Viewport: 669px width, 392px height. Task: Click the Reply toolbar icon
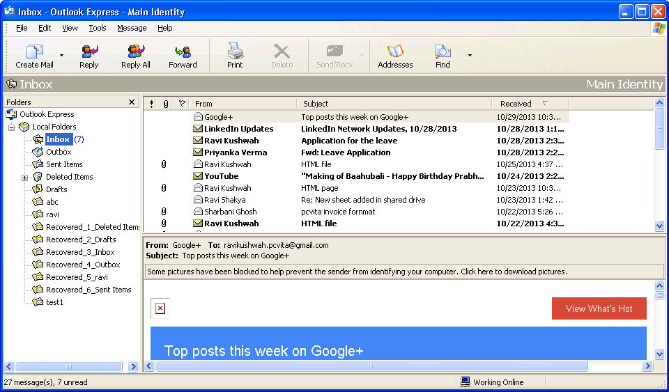click(x=89, y=52)
